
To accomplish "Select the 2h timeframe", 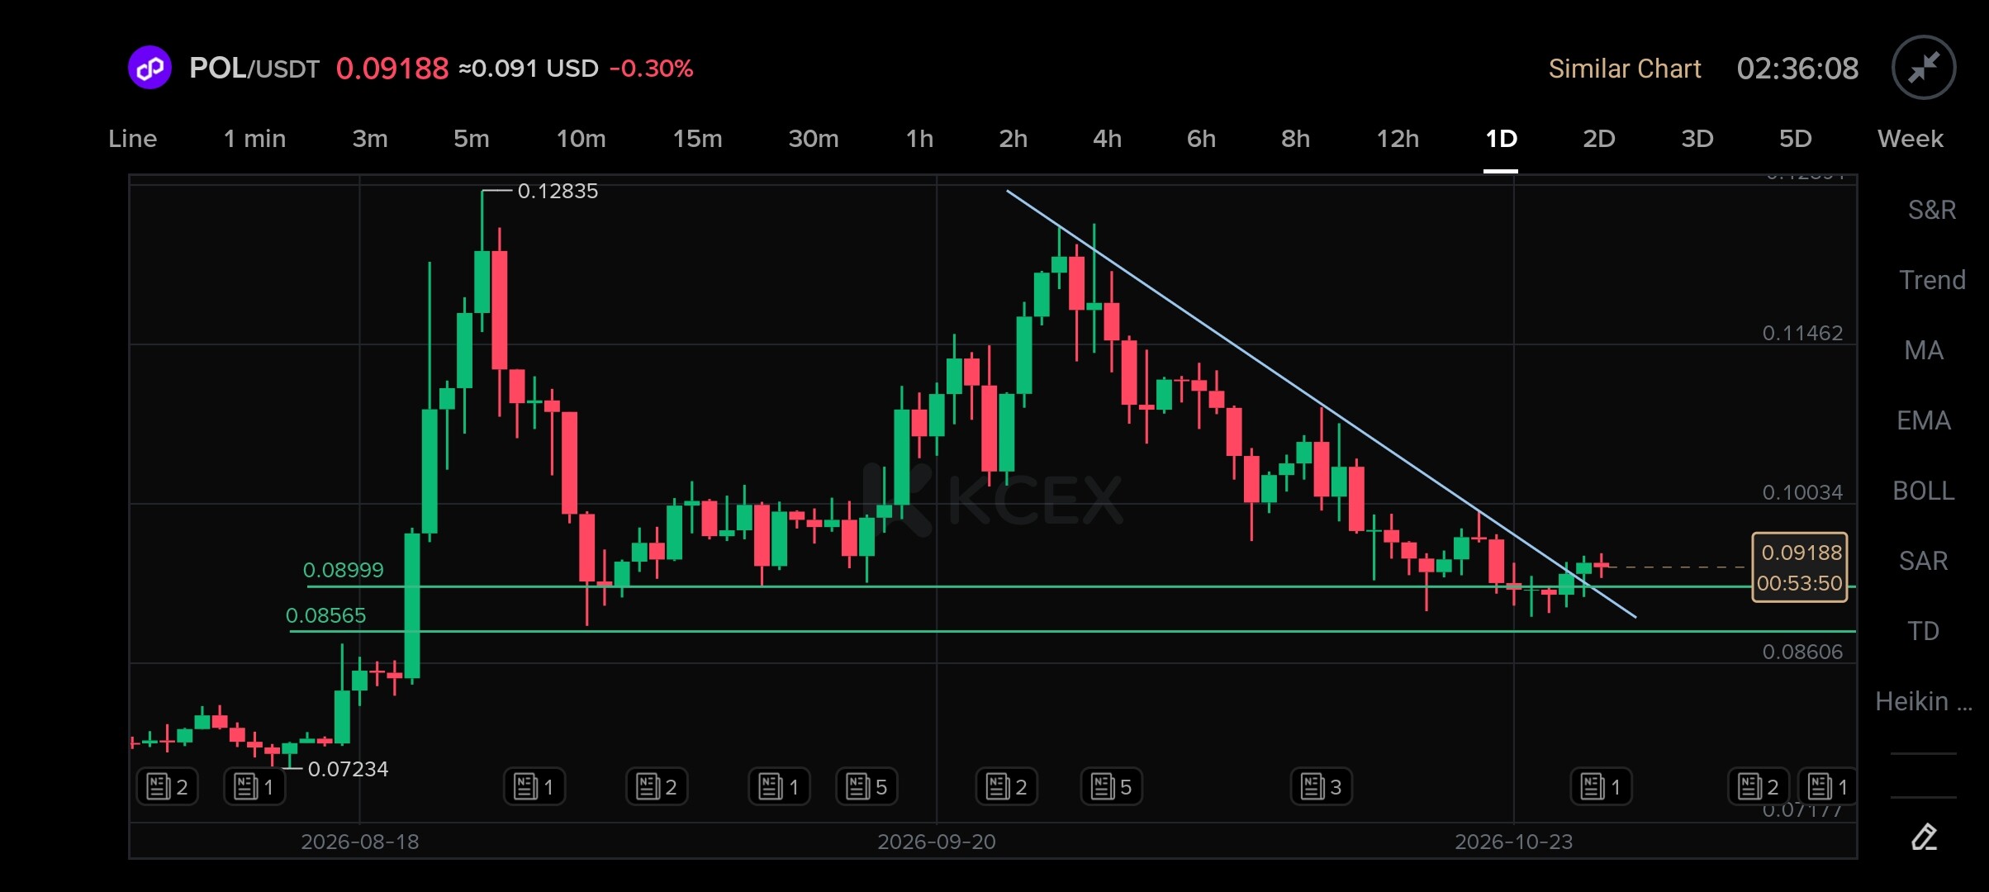I will pyautogui.click(x=1013, y=139).
